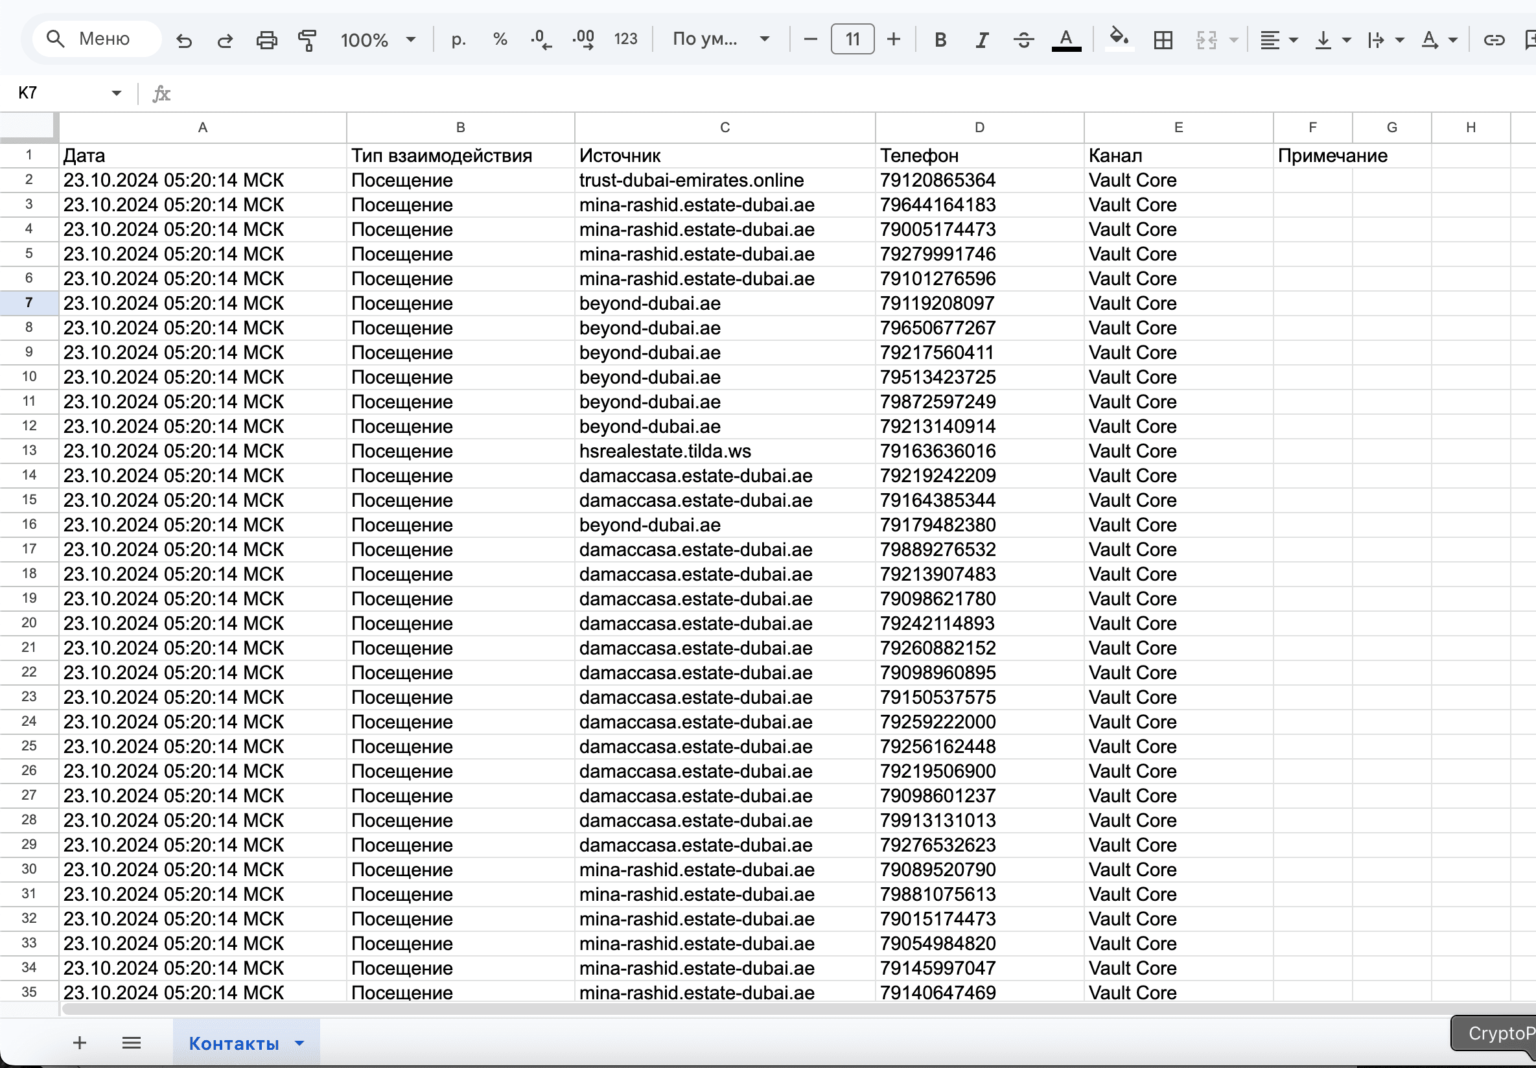The height and width of the screenshot is (1068, 1536).
Task: Click the add new sheet plus button
Action: click(80, 1043)
